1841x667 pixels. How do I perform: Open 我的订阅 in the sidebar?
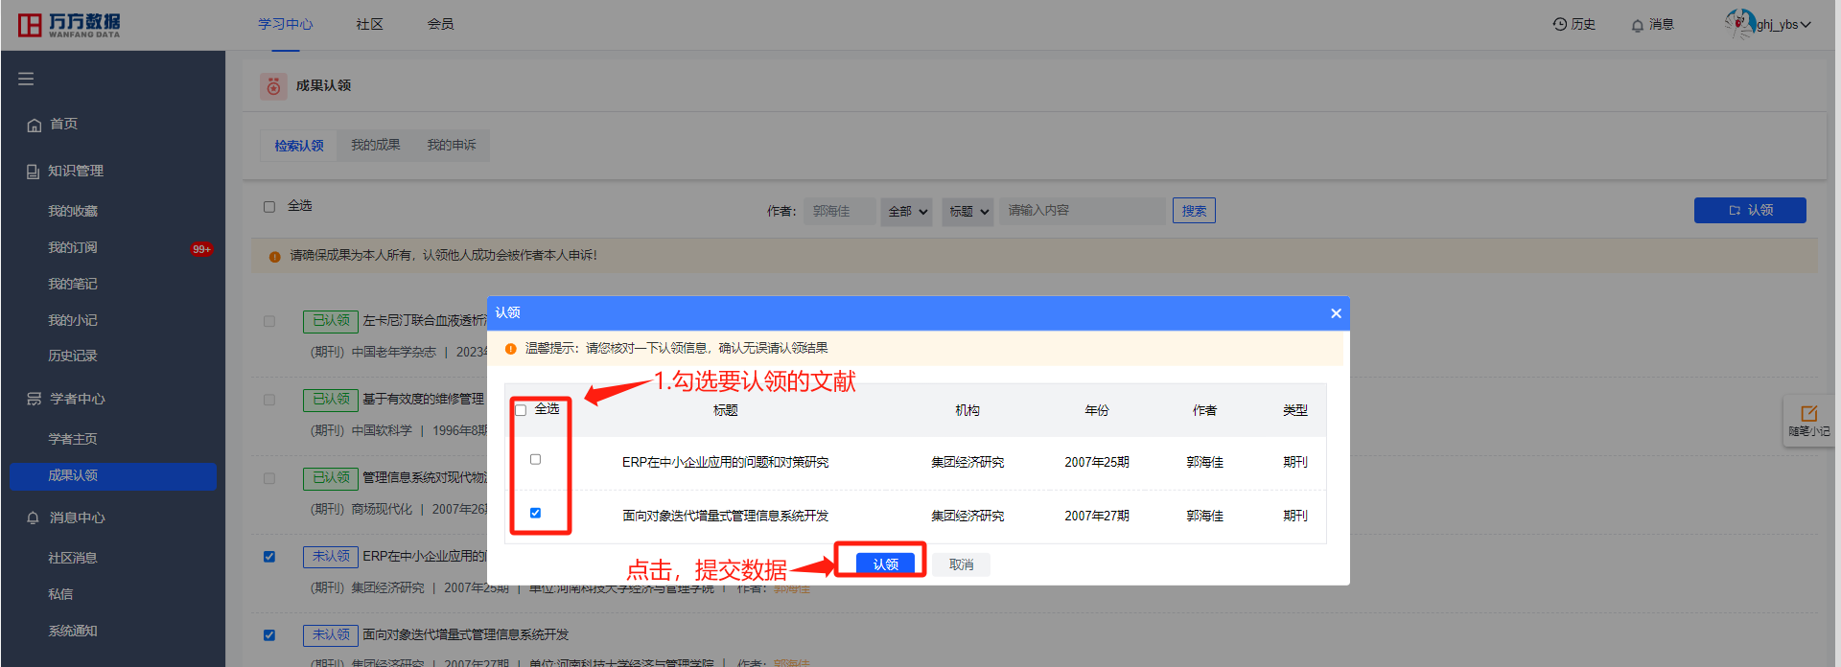(x=73, y=247)
